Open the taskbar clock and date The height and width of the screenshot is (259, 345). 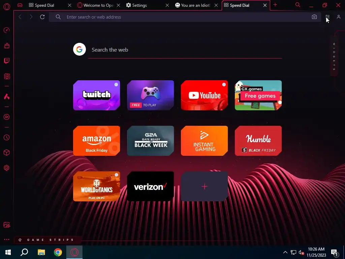tap(316, 252)
